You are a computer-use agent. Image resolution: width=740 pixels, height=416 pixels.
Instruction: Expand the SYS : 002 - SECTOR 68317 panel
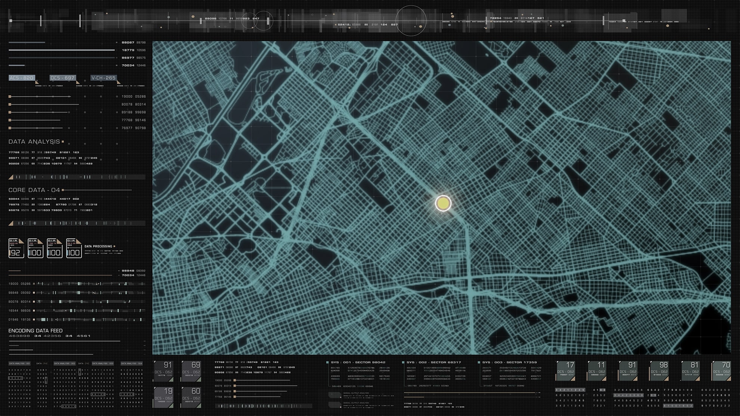pyautogui.click(x=433, y=362)
